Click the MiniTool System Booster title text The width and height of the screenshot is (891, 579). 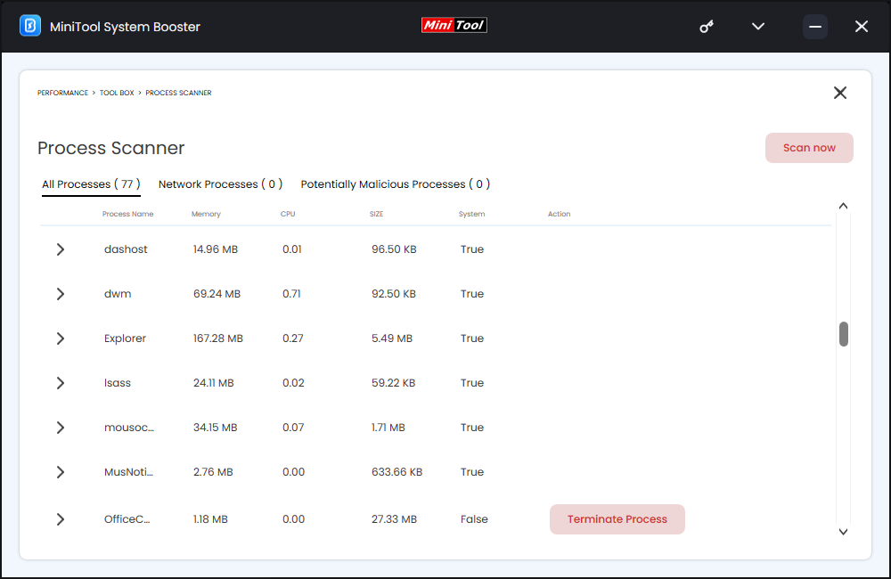coord(125,27)
